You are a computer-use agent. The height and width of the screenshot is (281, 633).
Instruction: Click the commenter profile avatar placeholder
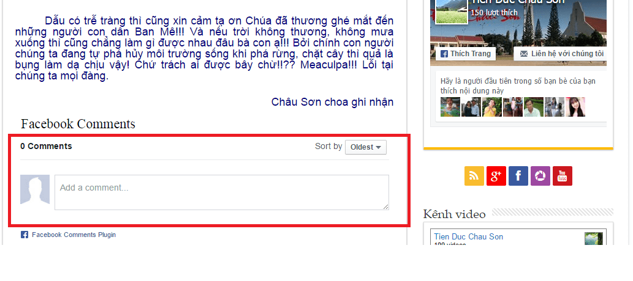click(35, 189)
